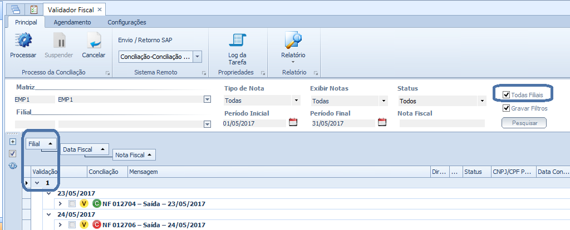Screen dimensions: 570x230
Task: Open calendar picker for Período Inicial
Action: pos(293,123)
